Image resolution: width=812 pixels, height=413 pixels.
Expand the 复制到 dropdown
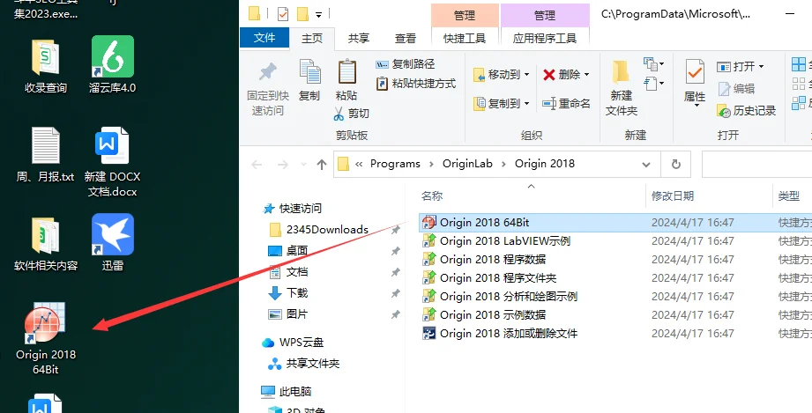[526, 103]
